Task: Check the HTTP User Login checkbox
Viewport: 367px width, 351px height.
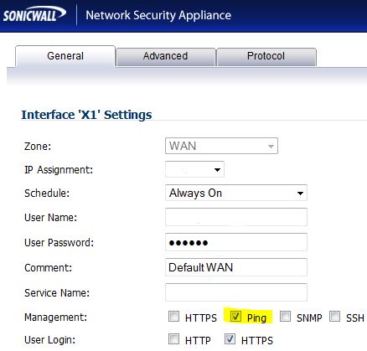Action: tap(173, 339)
